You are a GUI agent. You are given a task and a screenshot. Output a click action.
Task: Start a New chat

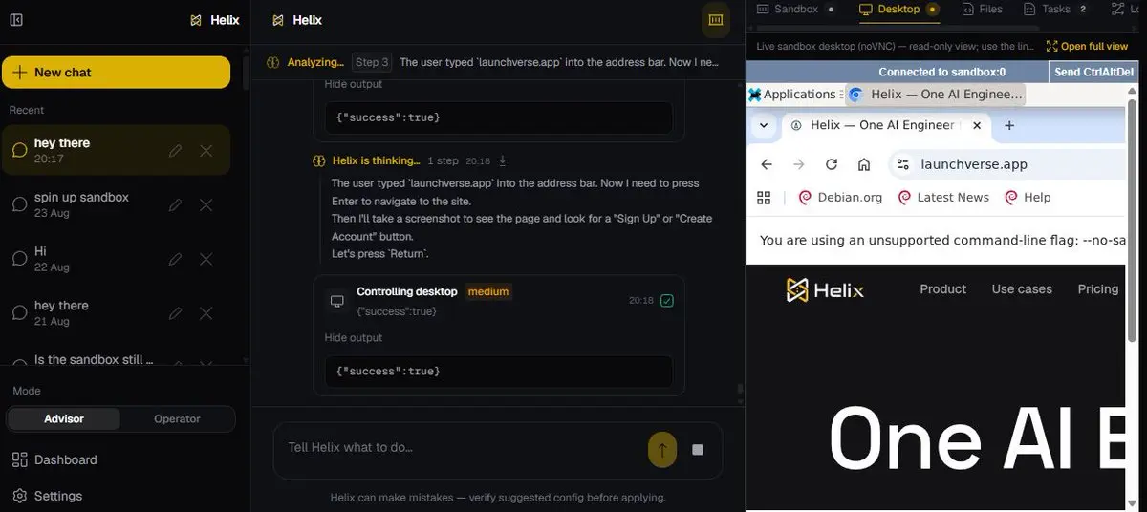(116, 73)
